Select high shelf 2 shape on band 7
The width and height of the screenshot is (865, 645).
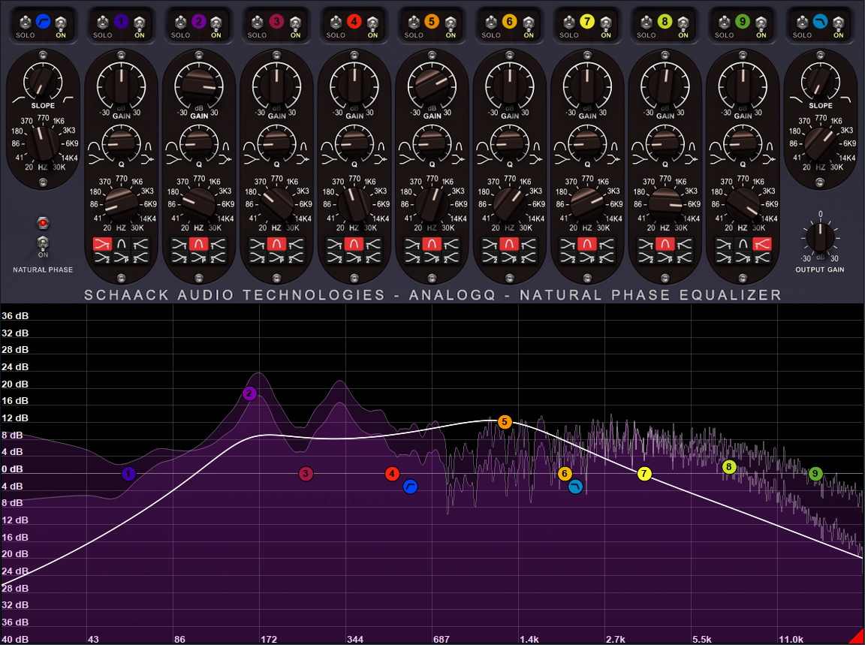pos(606,258)
